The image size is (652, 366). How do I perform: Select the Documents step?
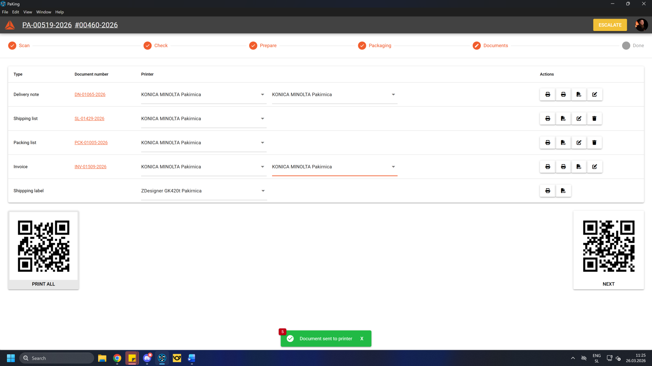click(x=490, y=46)
